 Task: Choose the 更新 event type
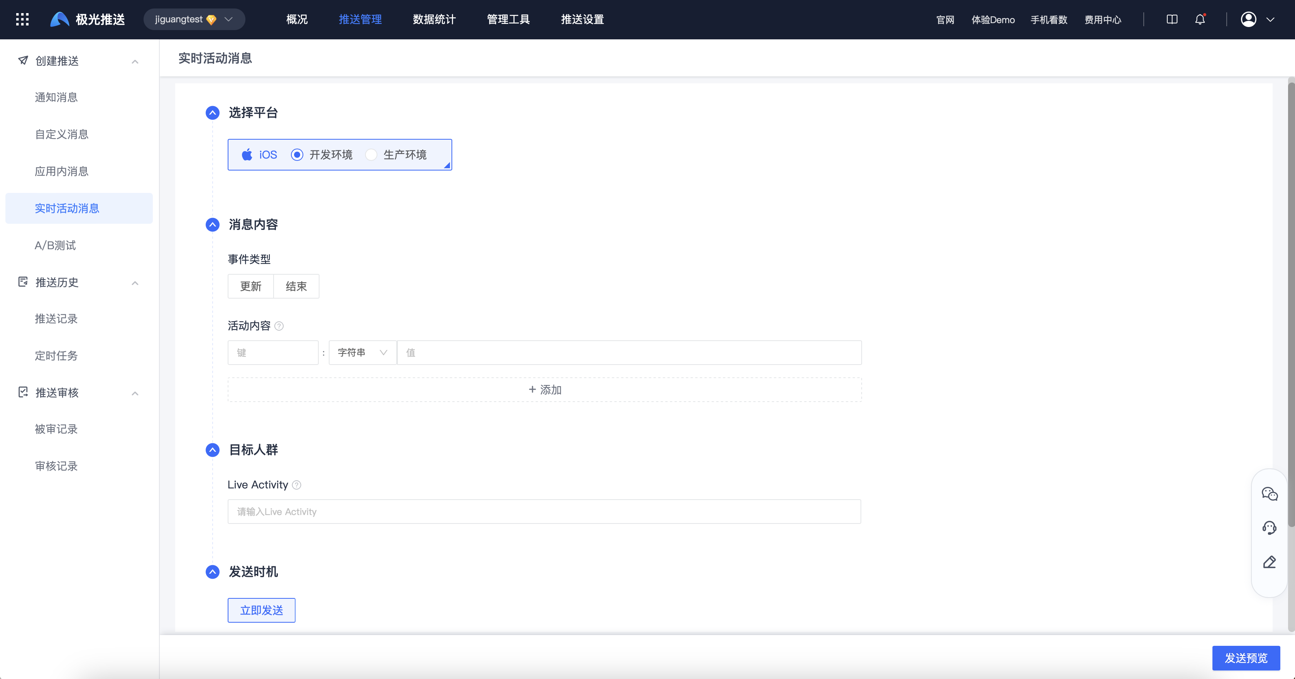click(250, 287)
